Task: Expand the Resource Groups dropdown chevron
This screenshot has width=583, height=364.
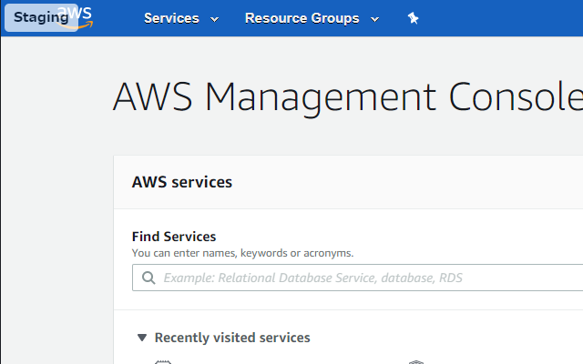Action: coord(374,19)
